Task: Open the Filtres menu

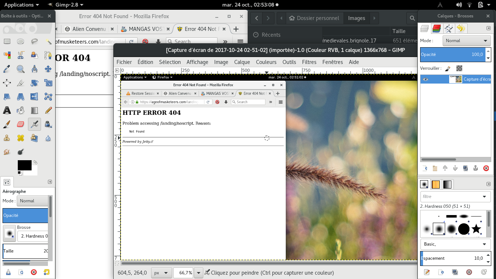Action: pyautogui.click(x=309, y=62)
